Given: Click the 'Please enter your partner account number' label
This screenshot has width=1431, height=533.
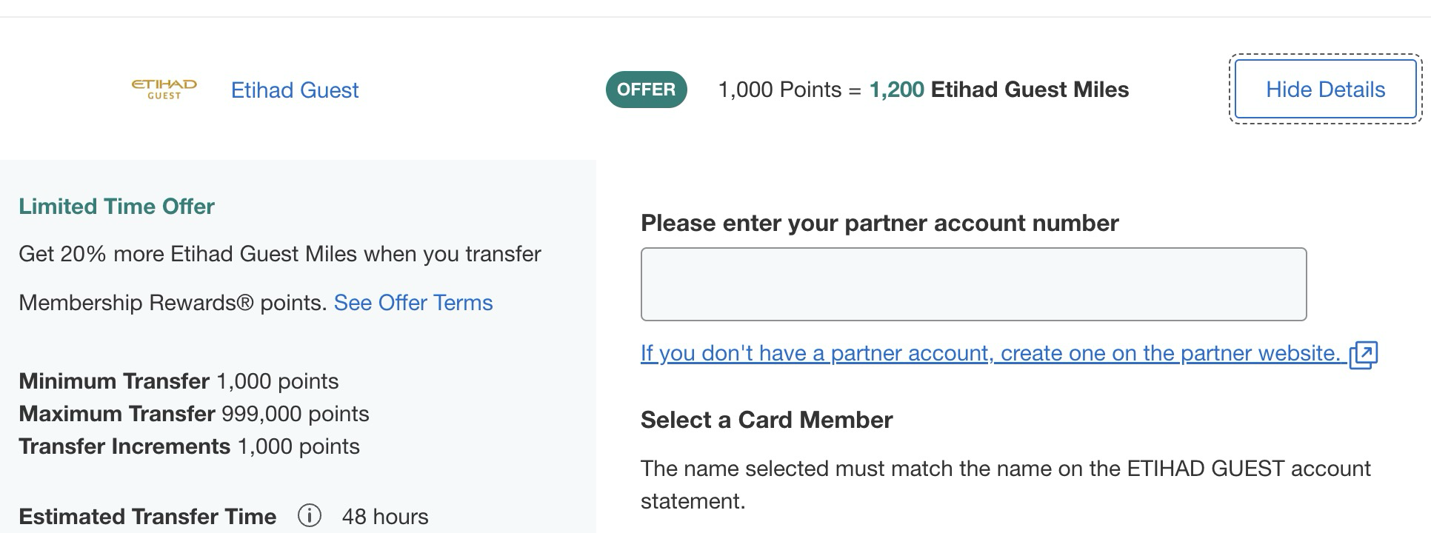Looking at the screenshot, I should click(880, 223).
